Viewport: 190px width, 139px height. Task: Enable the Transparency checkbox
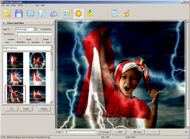pos(39,29)
